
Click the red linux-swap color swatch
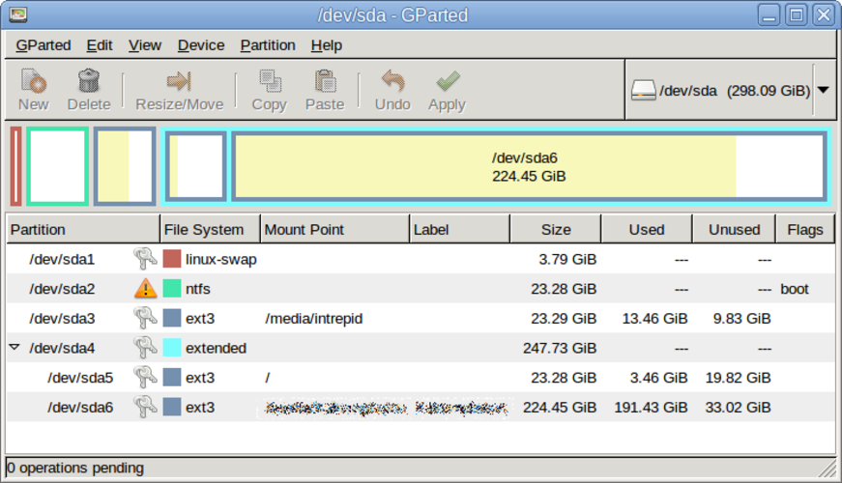(172, 259)
